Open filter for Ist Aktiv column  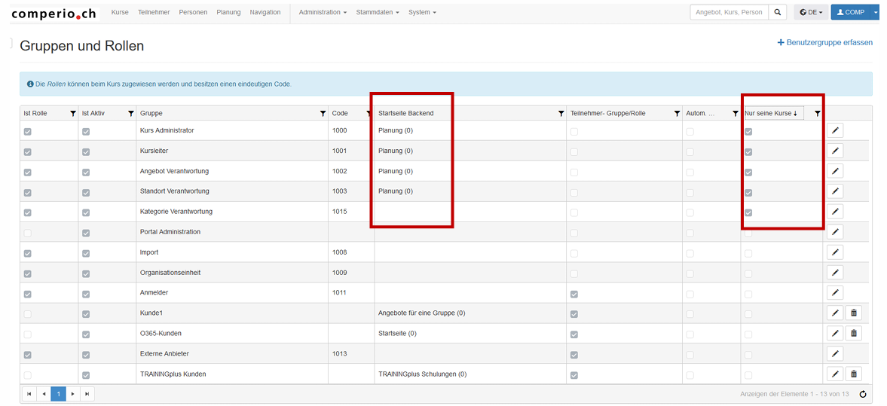(x=131, y=114)
